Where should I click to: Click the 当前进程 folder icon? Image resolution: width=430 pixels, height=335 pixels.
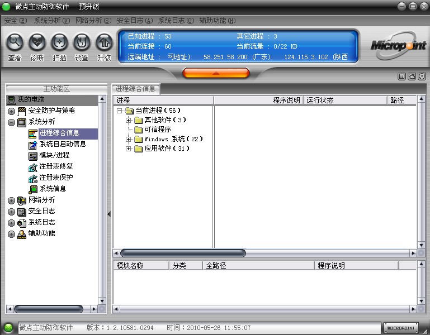pos(129,111)
